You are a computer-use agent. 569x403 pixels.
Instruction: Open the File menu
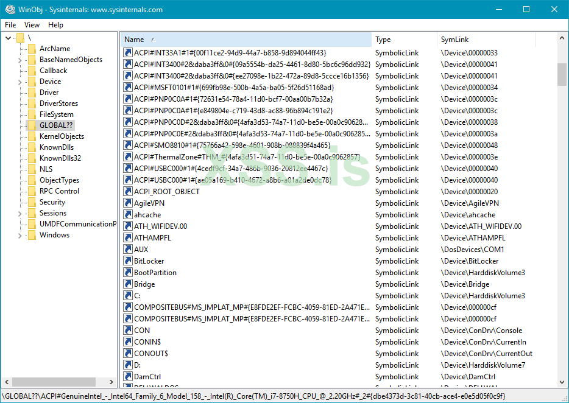click(10, 25)
